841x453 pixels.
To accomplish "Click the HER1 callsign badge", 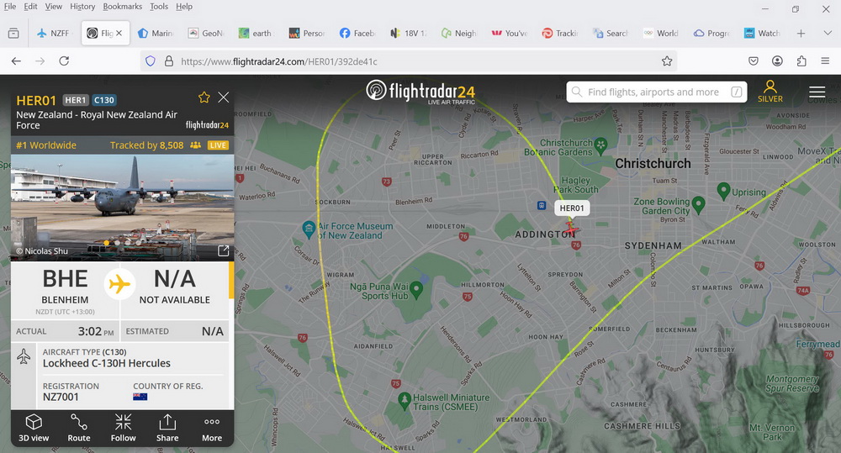I will (x=75, y=100).
